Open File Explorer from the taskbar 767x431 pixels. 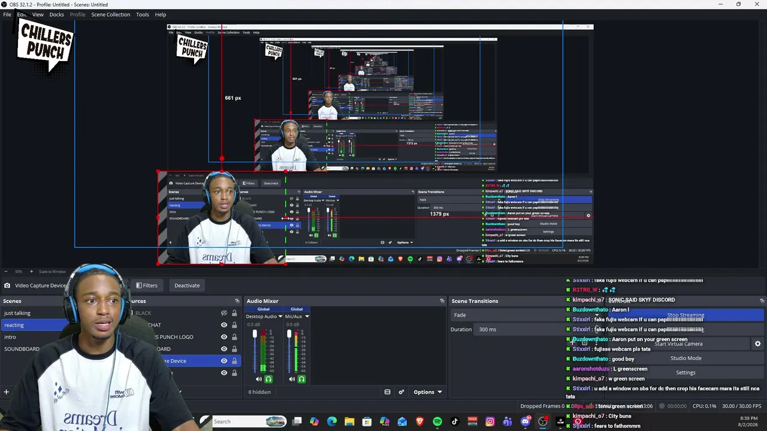click(349, 421)
